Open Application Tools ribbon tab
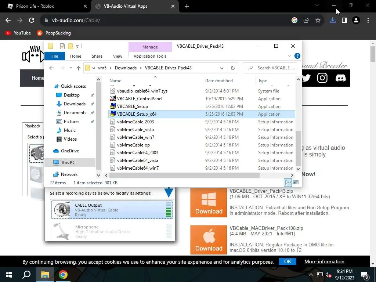376x282 pixels. [x=150, y=56]
